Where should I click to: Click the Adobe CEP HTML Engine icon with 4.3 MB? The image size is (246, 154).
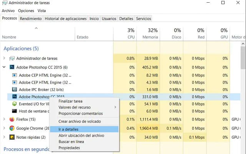15,82
